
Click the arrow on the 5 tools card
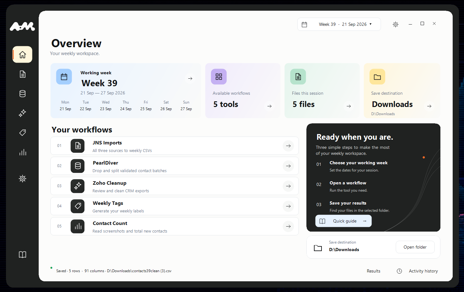coord(270,106)
